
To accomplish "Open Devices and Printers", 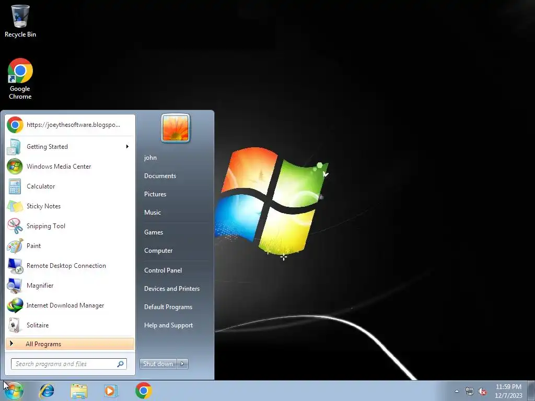I will [172, 289].
